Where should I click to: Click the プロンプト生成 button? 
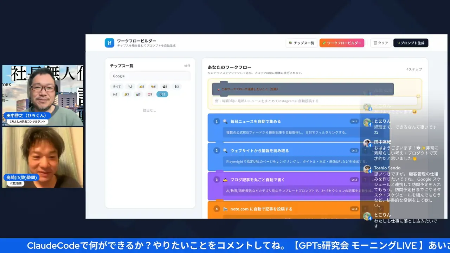[x=411, y=43]
